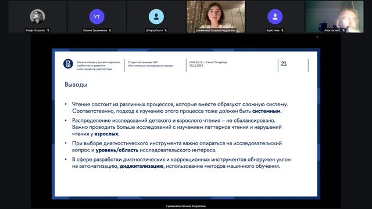The width and height of the screenshot is (372, 209).
Task: Click name label on Еремичева's video tile
Action: pyautogui.click(x=216, y=30)
